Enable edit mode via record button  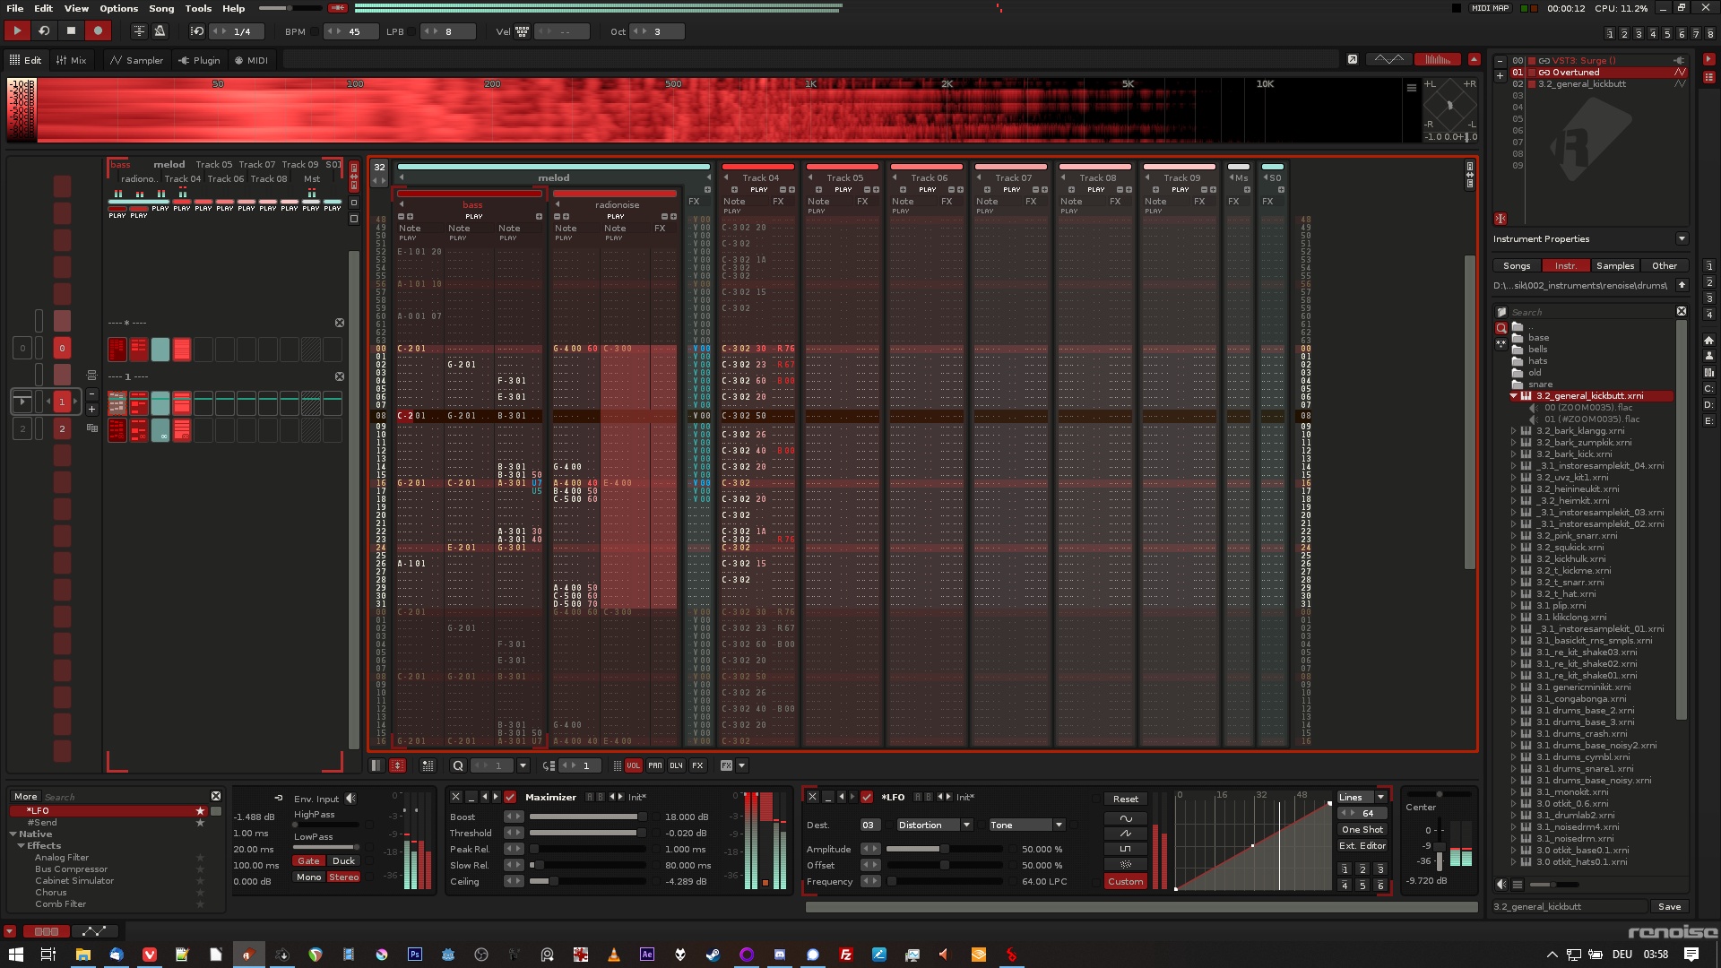tap(98, 30)
